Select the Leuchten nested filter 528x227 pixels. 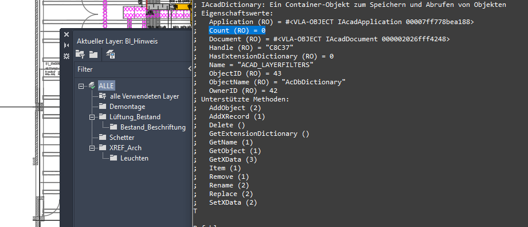(134, 158)
